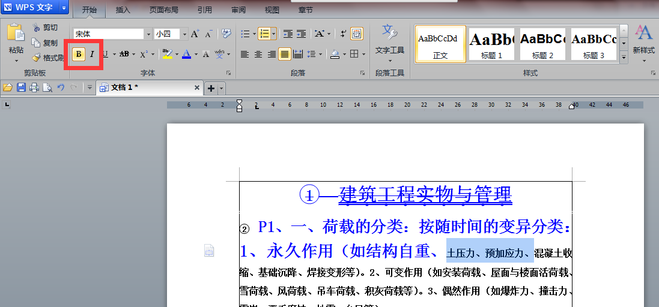The image size is (659, 307).
Task: Switch to the 页面布局 ribbon tab
Action: pos(163,10)
